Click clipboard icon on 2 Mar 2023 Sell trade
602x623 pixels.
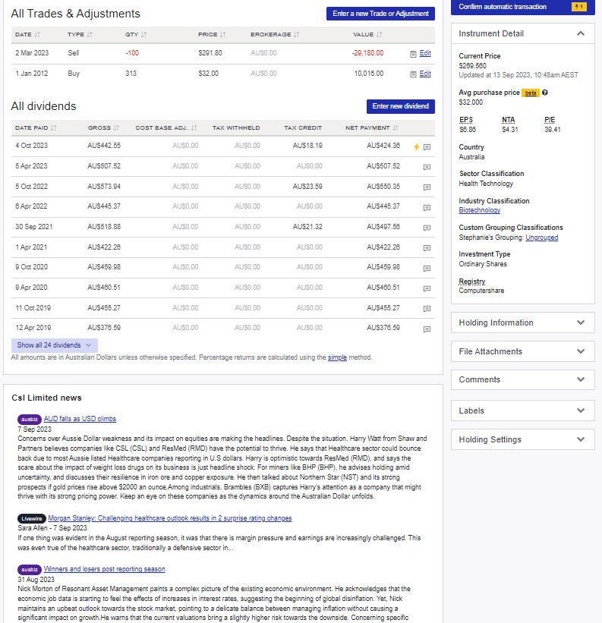pos(413,54)
